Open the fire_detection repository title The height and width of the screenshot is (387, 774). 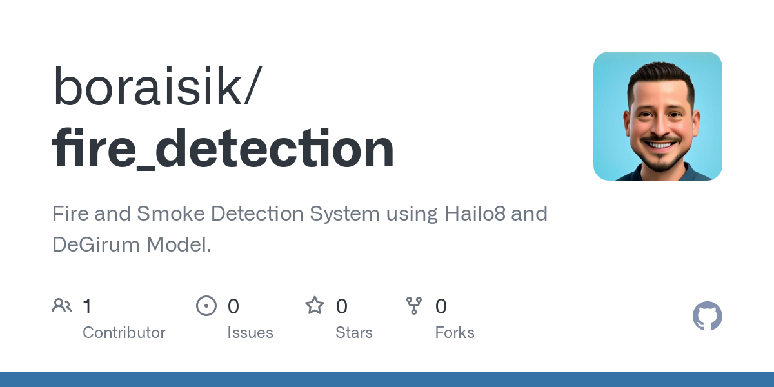[223, 148]
